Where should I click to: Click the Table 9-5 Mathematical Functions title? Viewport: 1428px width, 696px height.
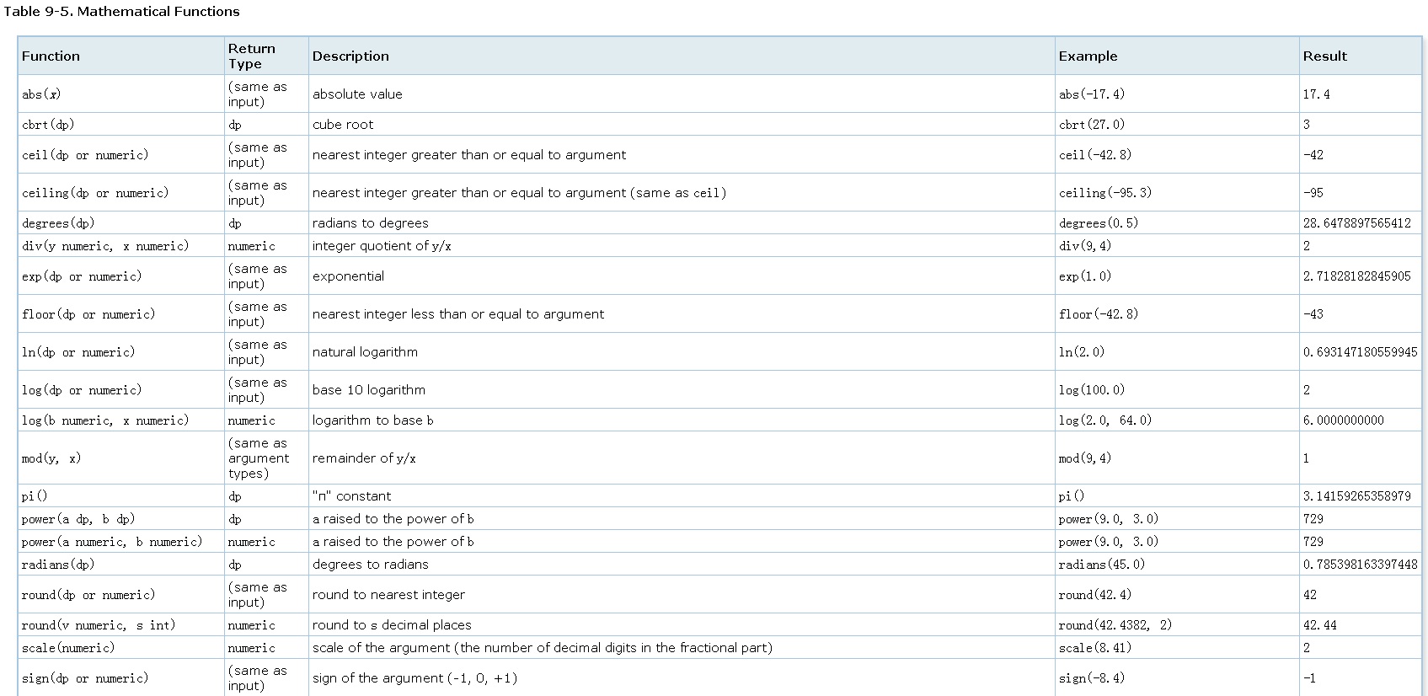(x=121, y=12)
